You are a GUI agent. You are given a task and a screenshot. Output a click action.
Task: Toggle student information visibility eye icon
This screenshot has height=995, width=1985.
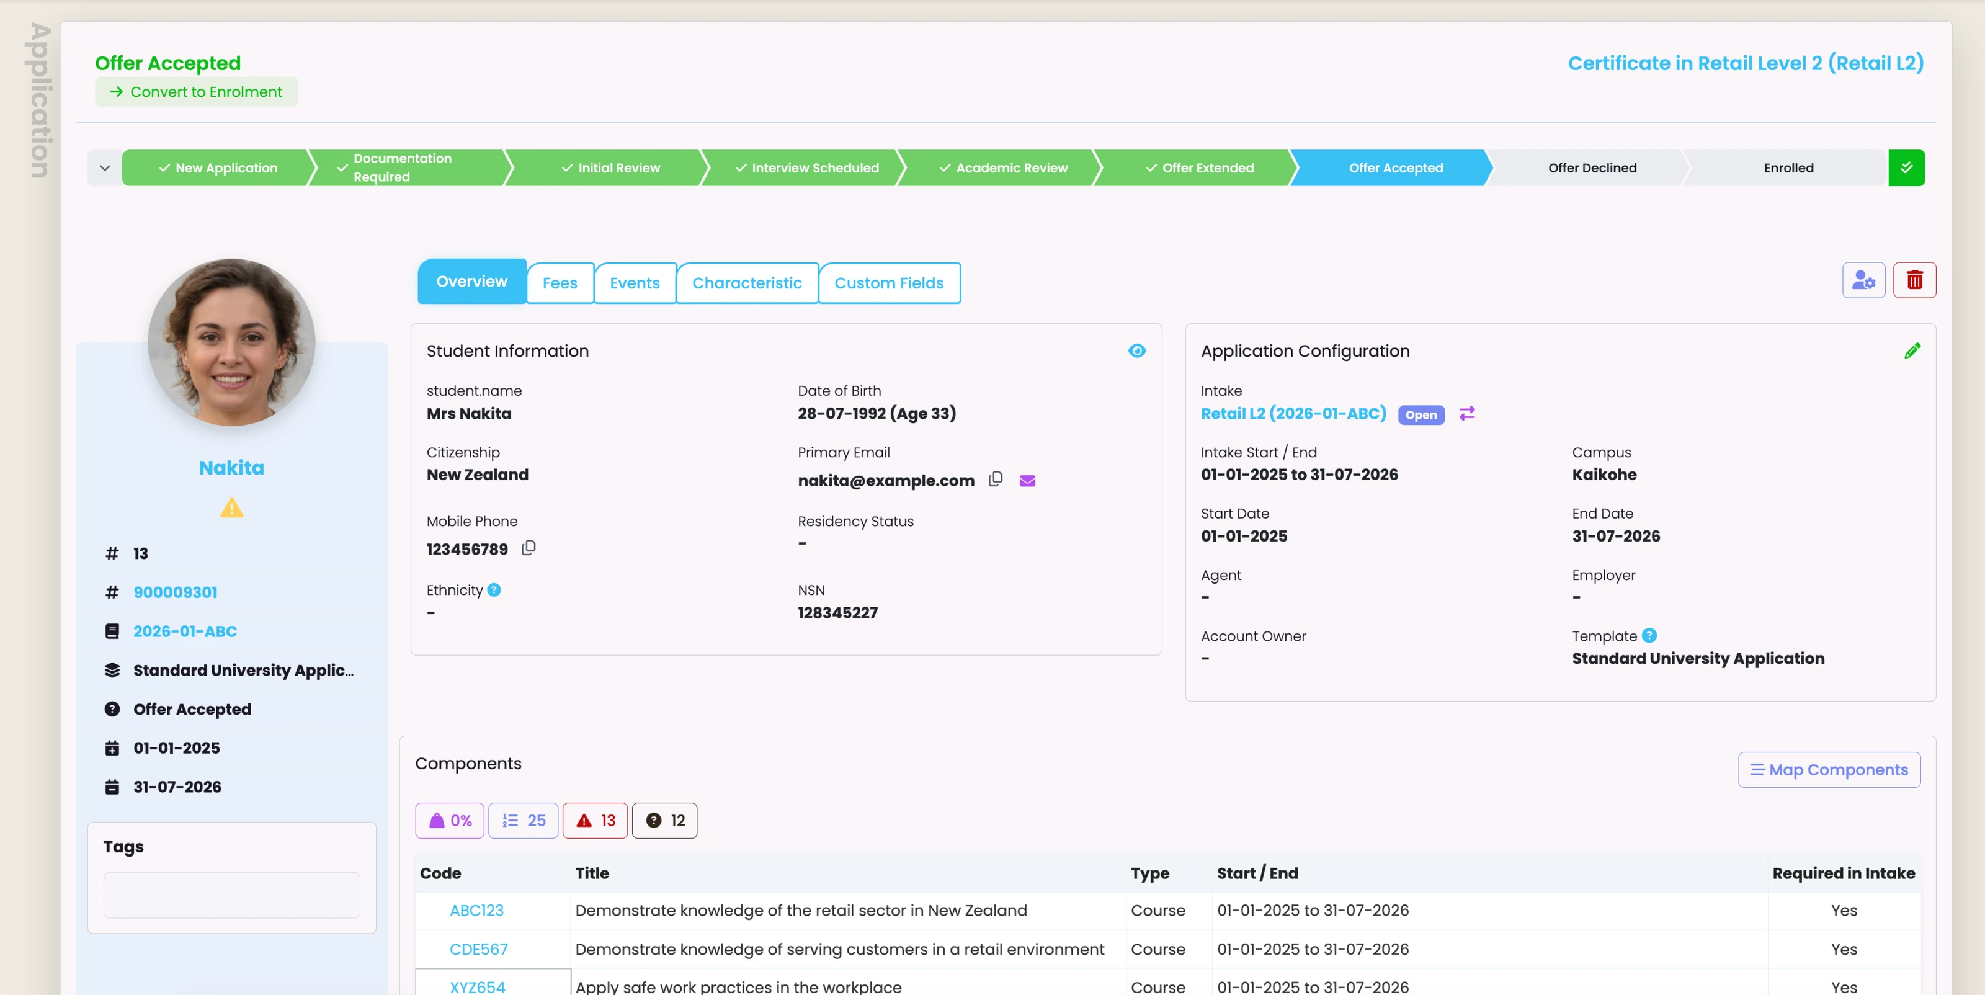1136,350
